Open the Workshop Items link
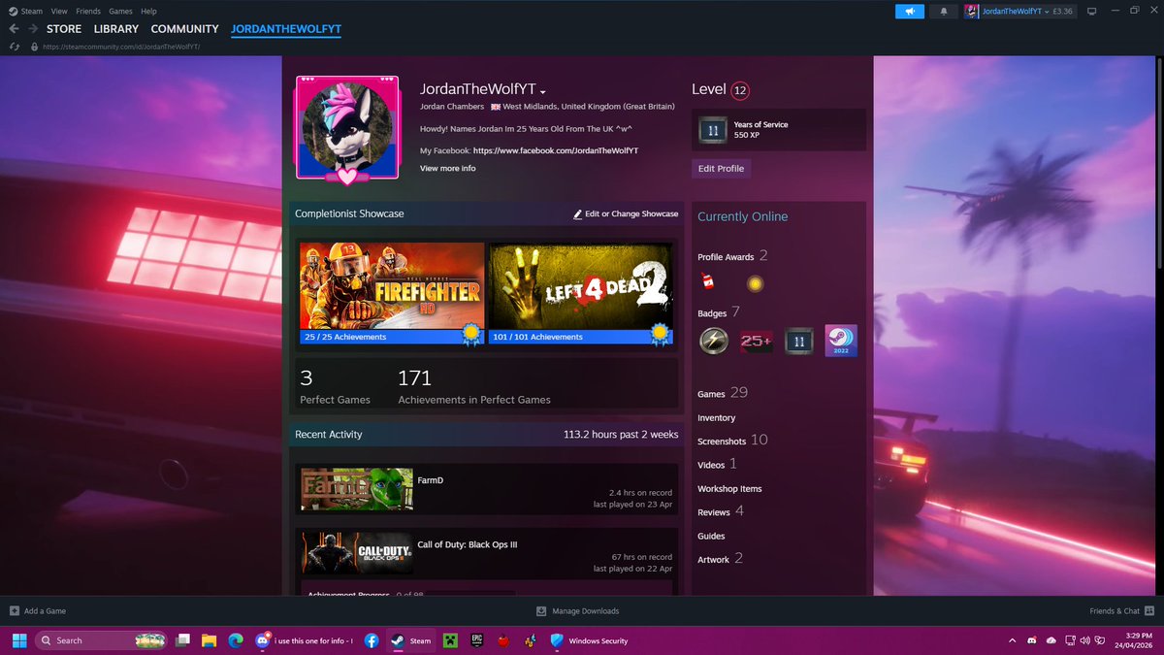Screen dimensions: 1164x655 (729, 488)
